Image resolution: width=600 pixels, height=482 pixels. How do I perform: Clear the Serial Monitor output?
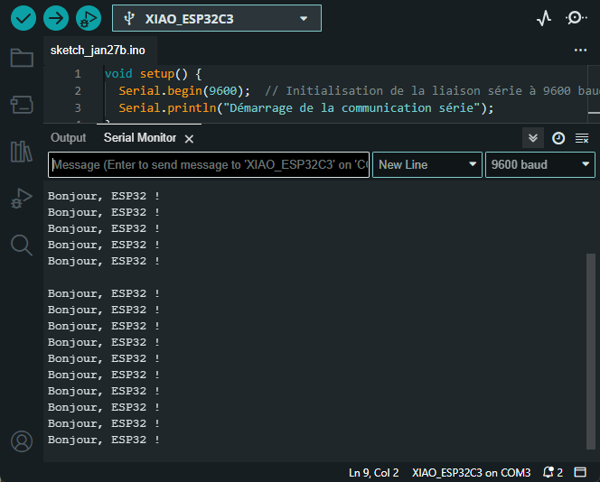[x=582, y=138]
